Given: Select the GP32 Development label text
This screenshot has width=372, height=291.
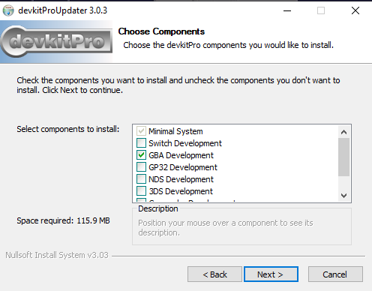Looking at the screenshot, I should 183,167.
